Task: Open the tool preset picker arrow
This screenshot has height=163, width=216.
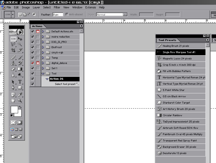Action: point(13,14)
